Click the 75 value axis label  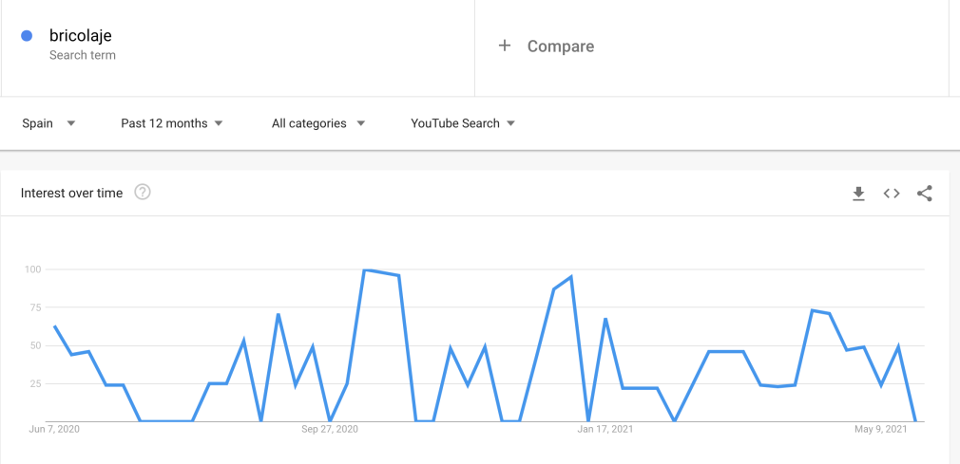tap(35, 307)
